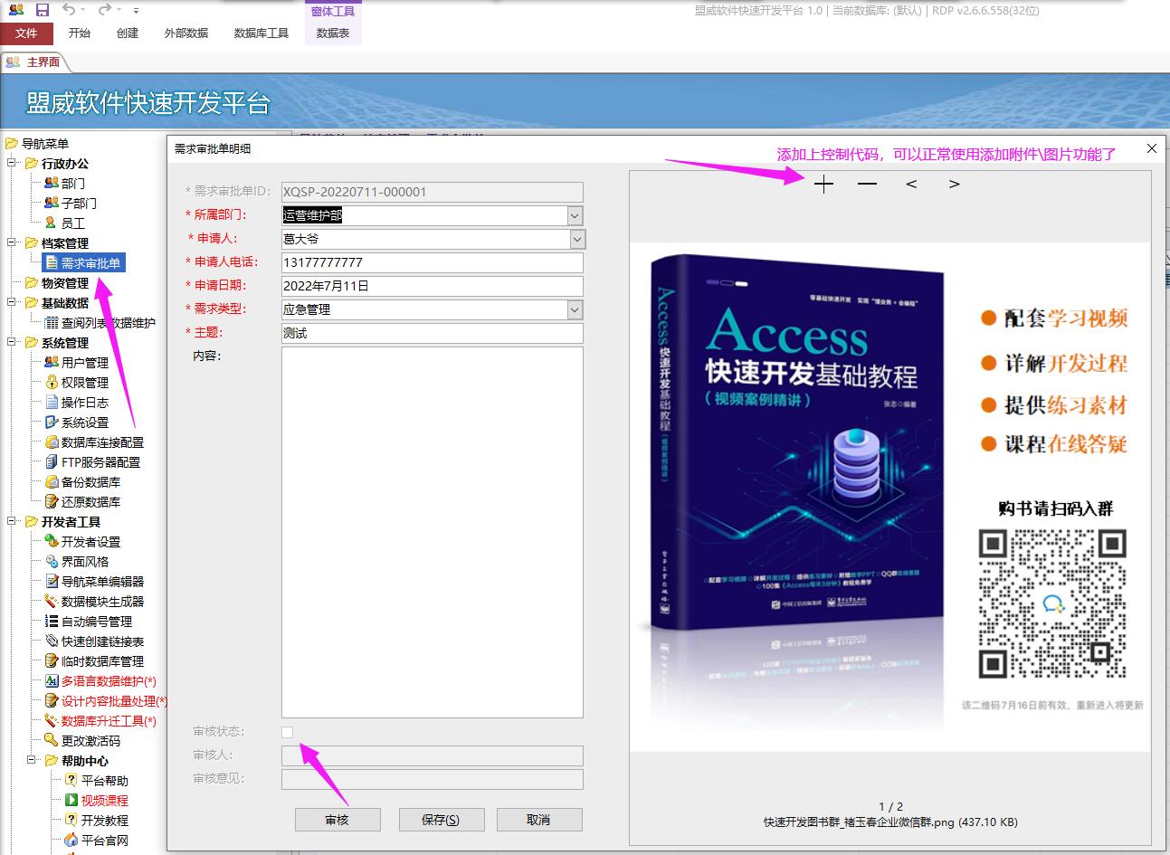Open the 申请人 dropdown arrow

tap(577, 239)
